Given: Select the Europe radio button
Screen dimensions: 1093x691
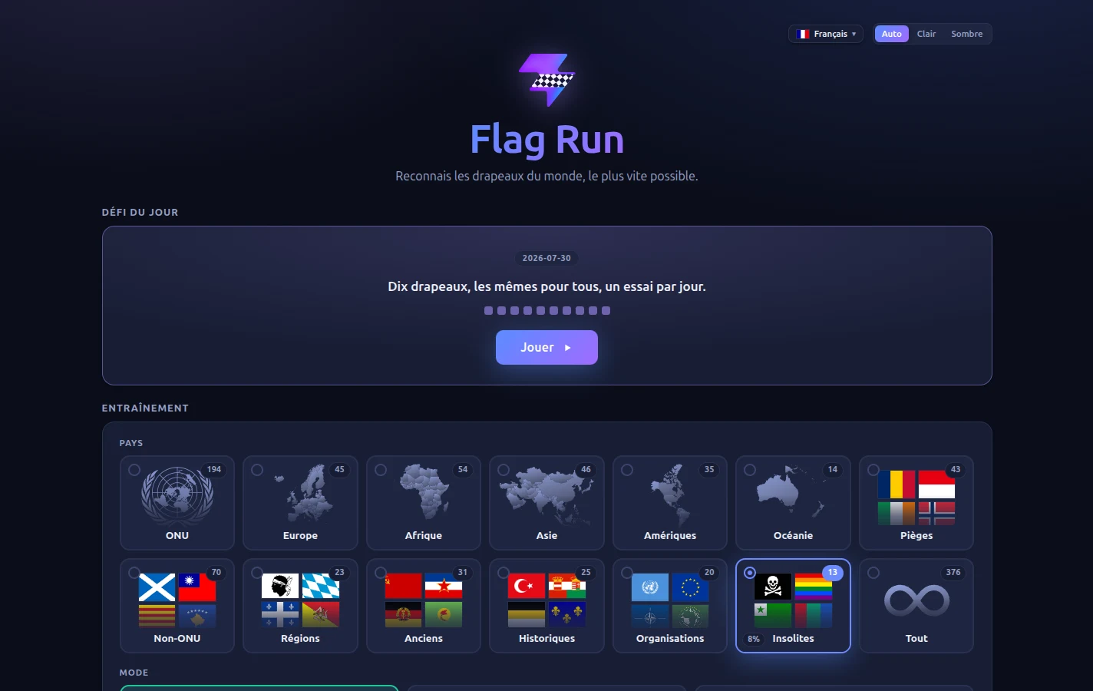Looking at the screenshot, I should (257, 470).
